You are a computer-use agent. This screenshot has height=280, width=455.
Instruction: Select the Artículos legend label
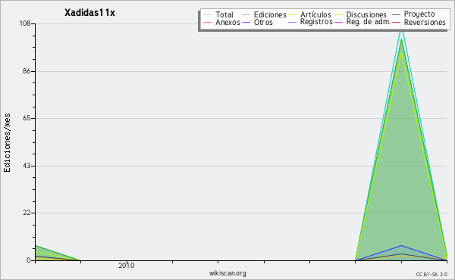pos(315,14)
